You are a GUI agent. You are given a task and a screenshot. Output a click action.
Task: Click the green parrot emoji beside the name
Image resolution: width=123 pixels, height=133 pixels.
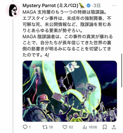[82, 6]
